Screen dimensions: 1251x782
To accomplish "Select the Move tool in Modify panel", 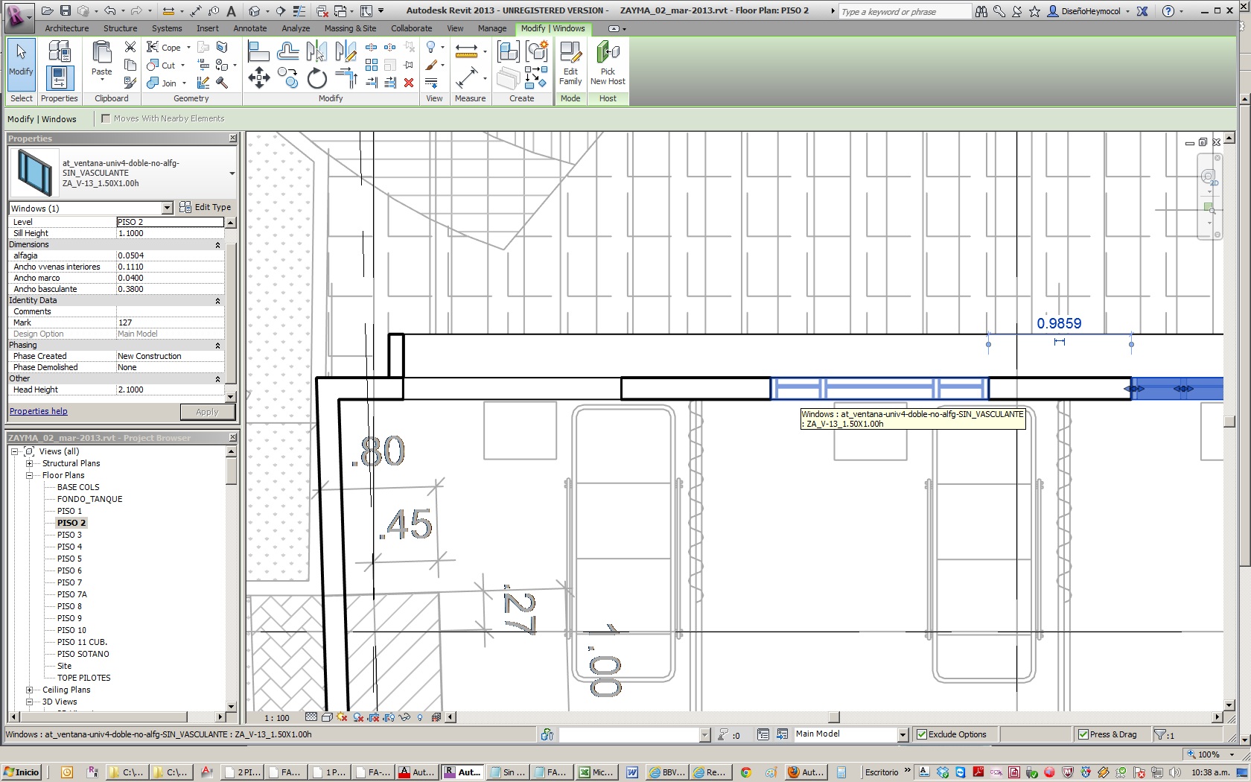I will click(258, 77).
